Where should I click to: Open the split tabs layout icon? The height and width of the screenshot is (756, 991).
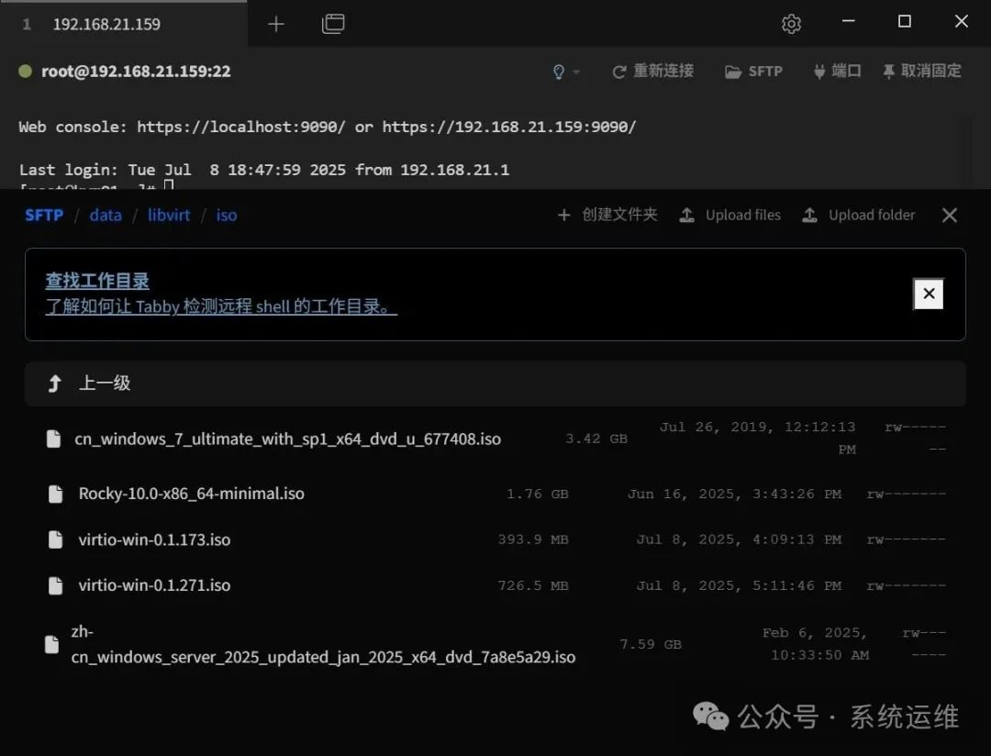(x=333, y=24)
